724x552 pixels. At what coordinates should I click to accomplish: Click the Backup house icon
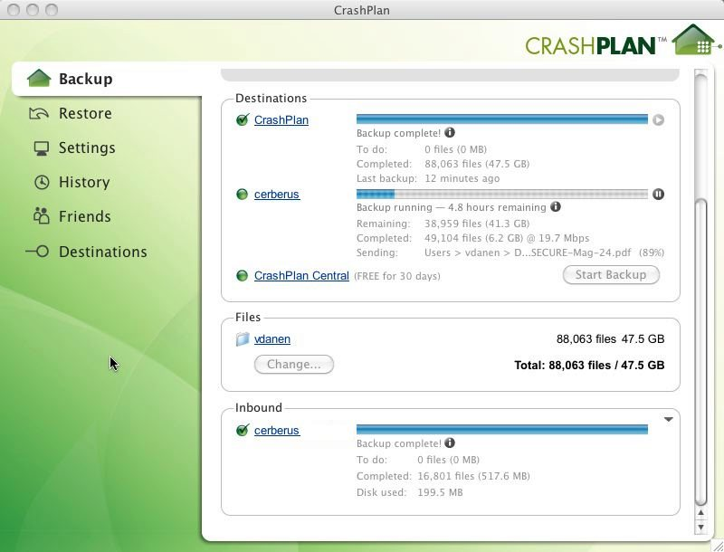39,78
